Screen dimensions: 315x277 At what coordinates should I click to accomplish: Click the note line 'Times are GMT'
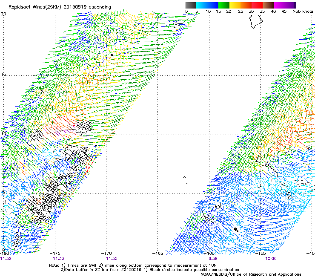tap(82, 265)
